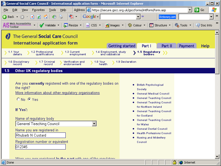
Task: Open the Structure dropdown arrow
Action: coord(170,25)
